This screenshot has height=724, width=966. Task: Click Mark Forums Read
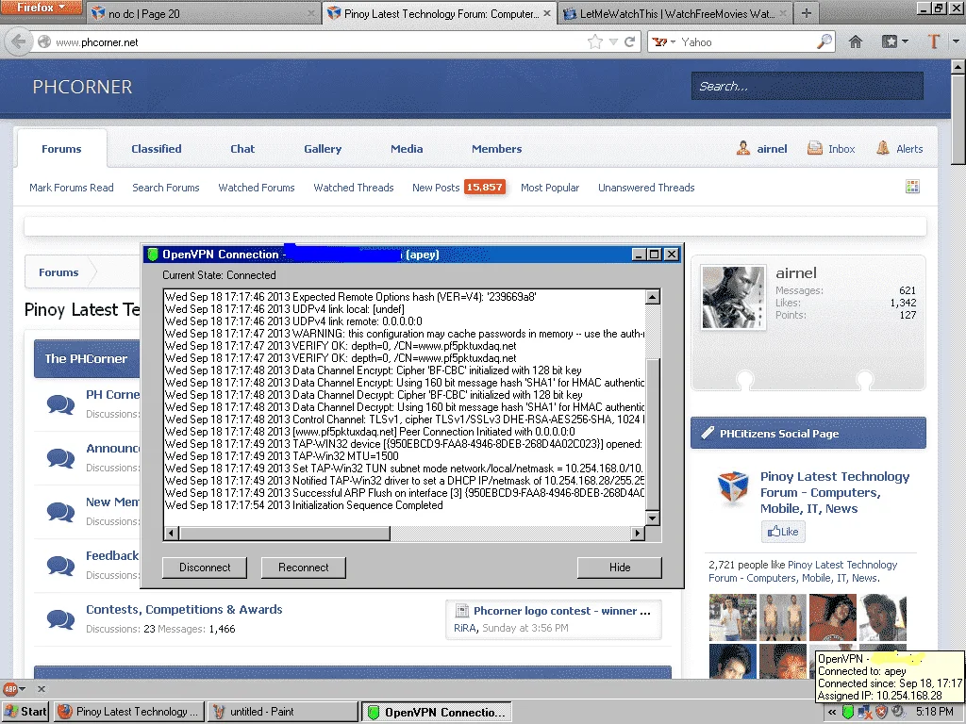click(x=72, y=188)
